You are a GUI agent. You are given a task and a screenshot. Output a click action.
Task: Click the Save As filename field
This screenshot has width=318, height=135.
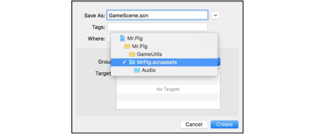pos(157,15)
